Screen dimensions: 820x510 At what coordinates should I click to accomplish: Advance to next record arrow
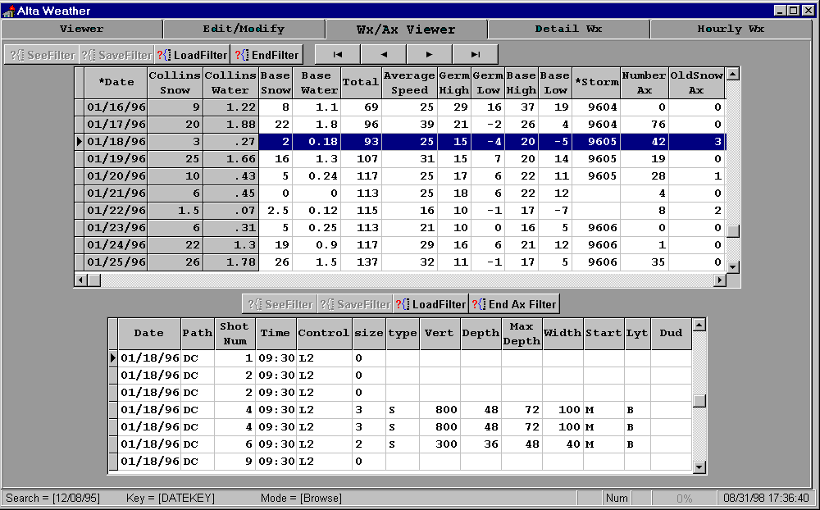(429, 55)
